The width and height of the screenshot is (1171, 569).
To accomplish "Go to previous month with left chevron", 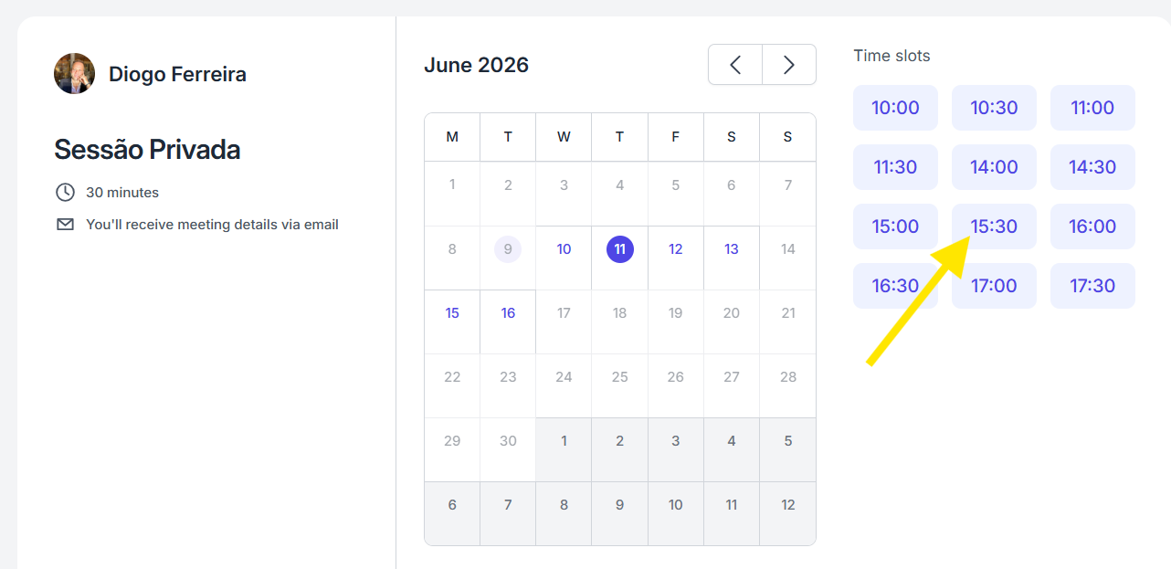I will coord(735,65).
